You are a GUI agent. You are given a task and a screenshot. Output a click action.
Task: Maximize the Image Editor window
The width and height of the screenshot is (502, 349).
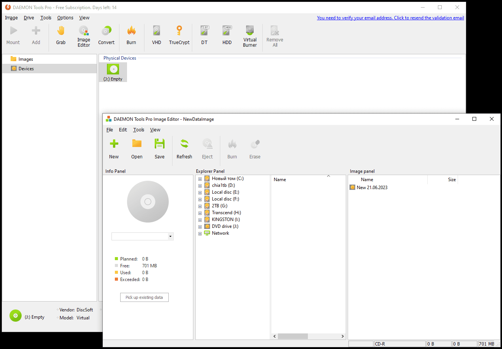[x=474, y=119]
